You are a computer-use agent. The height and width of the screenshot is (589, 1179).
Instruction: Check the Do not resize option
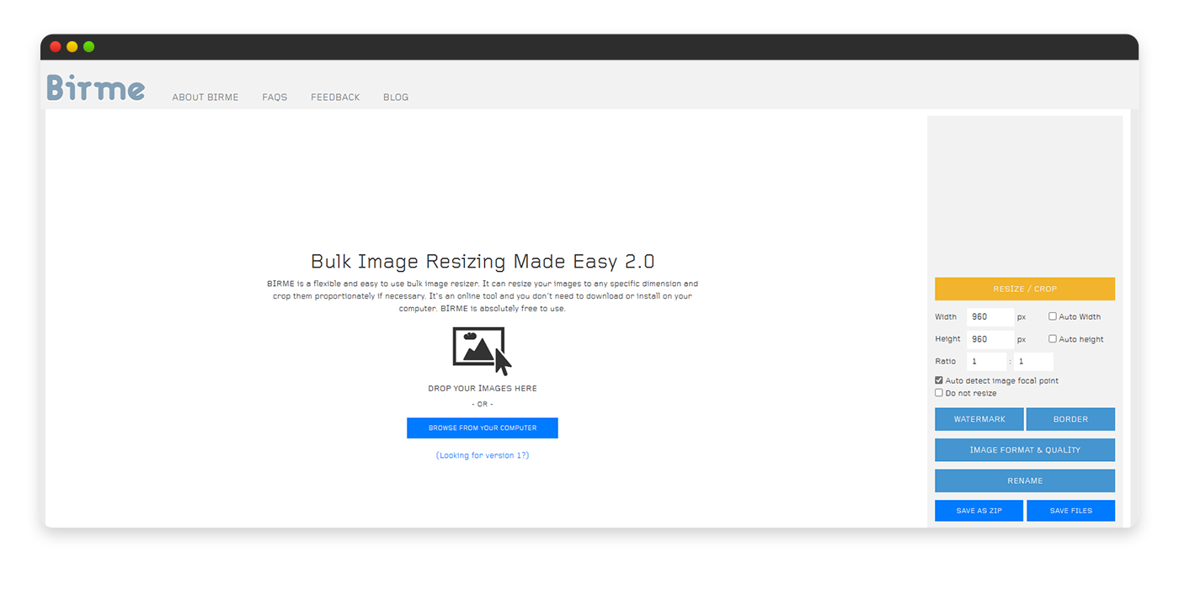tap(939, 393)
